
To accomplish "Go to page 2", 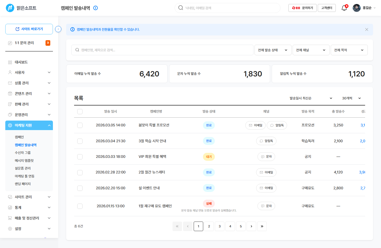I will (x=209, y=226).
